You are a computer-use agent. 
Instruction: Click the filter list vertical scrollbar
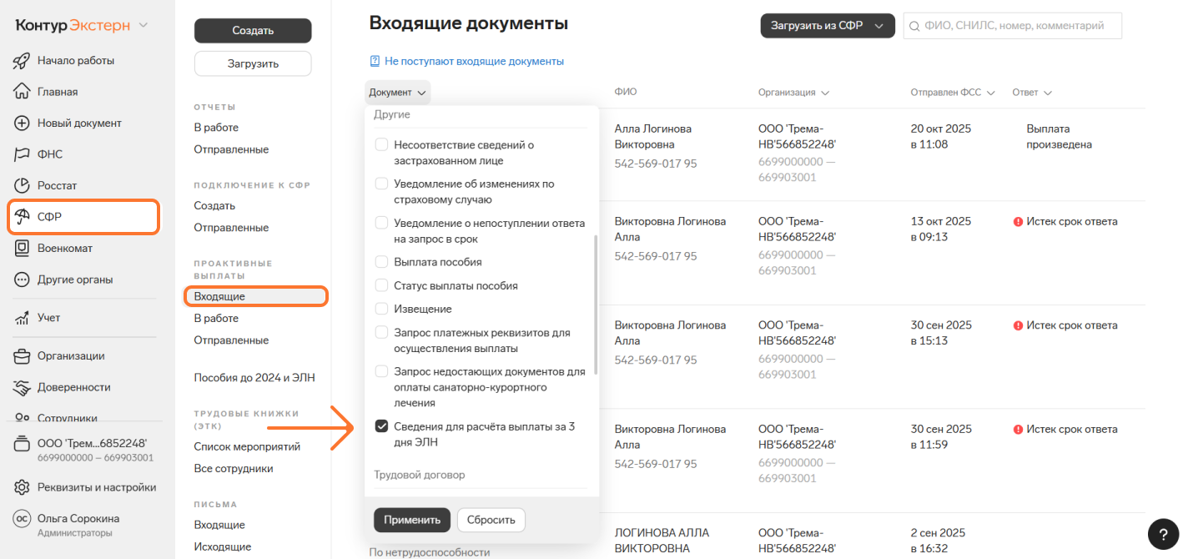coord(595,305)
